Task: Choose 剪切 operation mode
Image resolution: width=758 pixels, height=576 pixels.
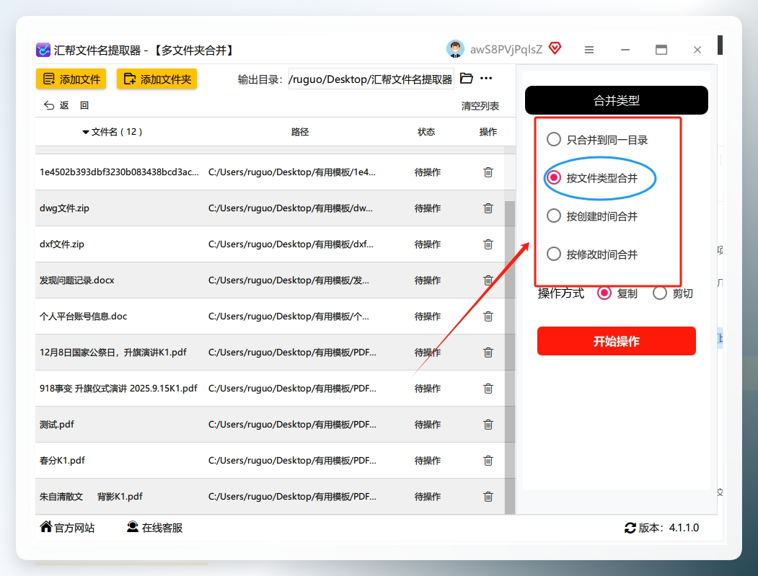Action: pos(660,293)
